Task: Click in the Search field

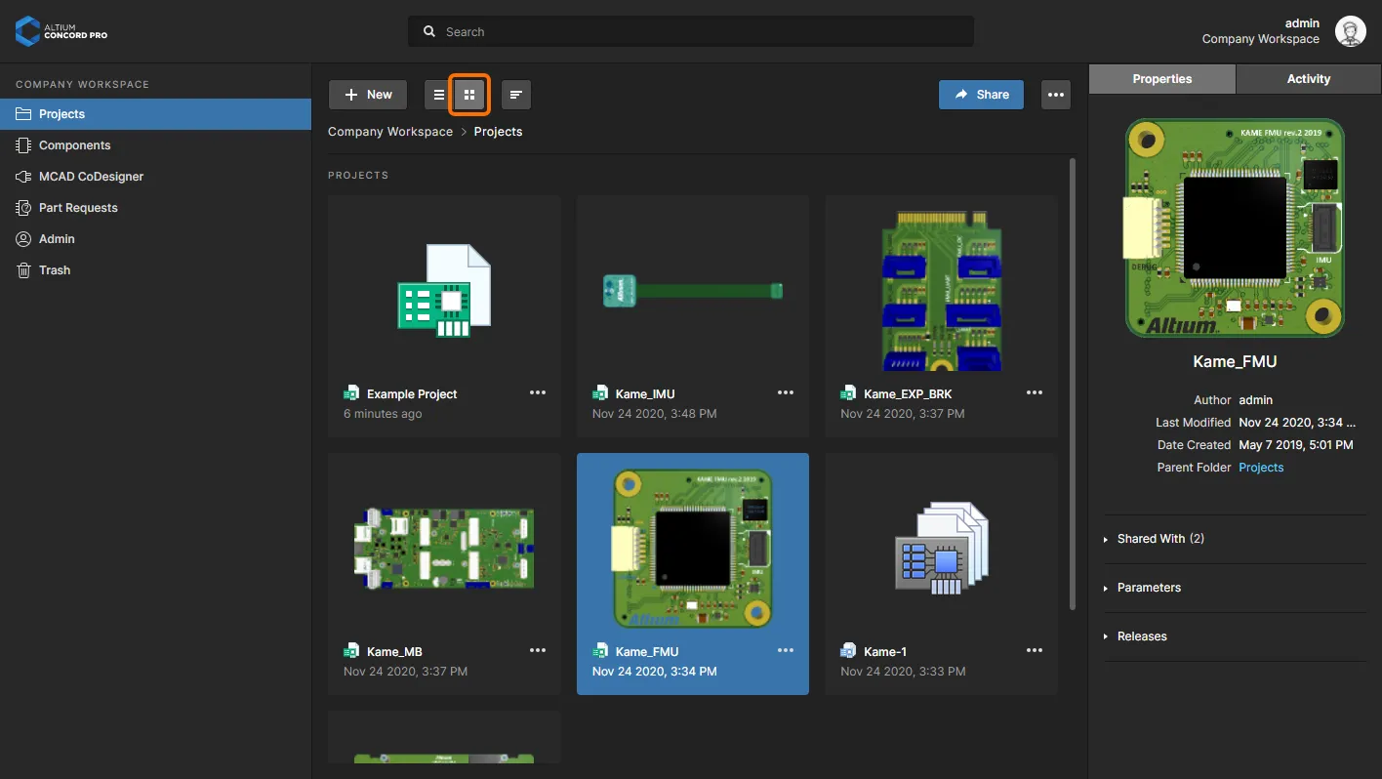Action: point(691,31)
